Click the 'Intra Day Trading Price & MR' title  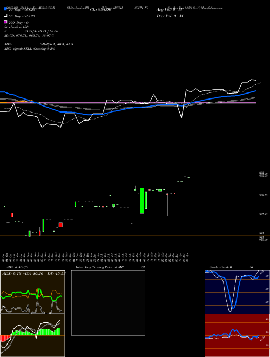coord(99,267)
